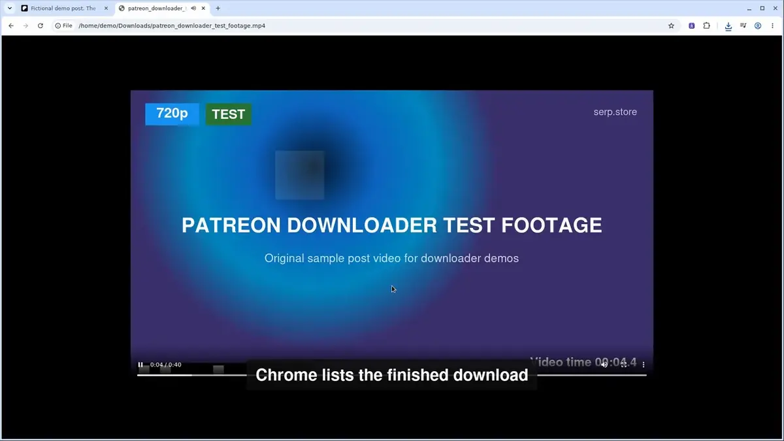The height and width of the screenshot is (441, 784).
Task: Switch to the "Fictional demo post" tab
Action: 64,8
